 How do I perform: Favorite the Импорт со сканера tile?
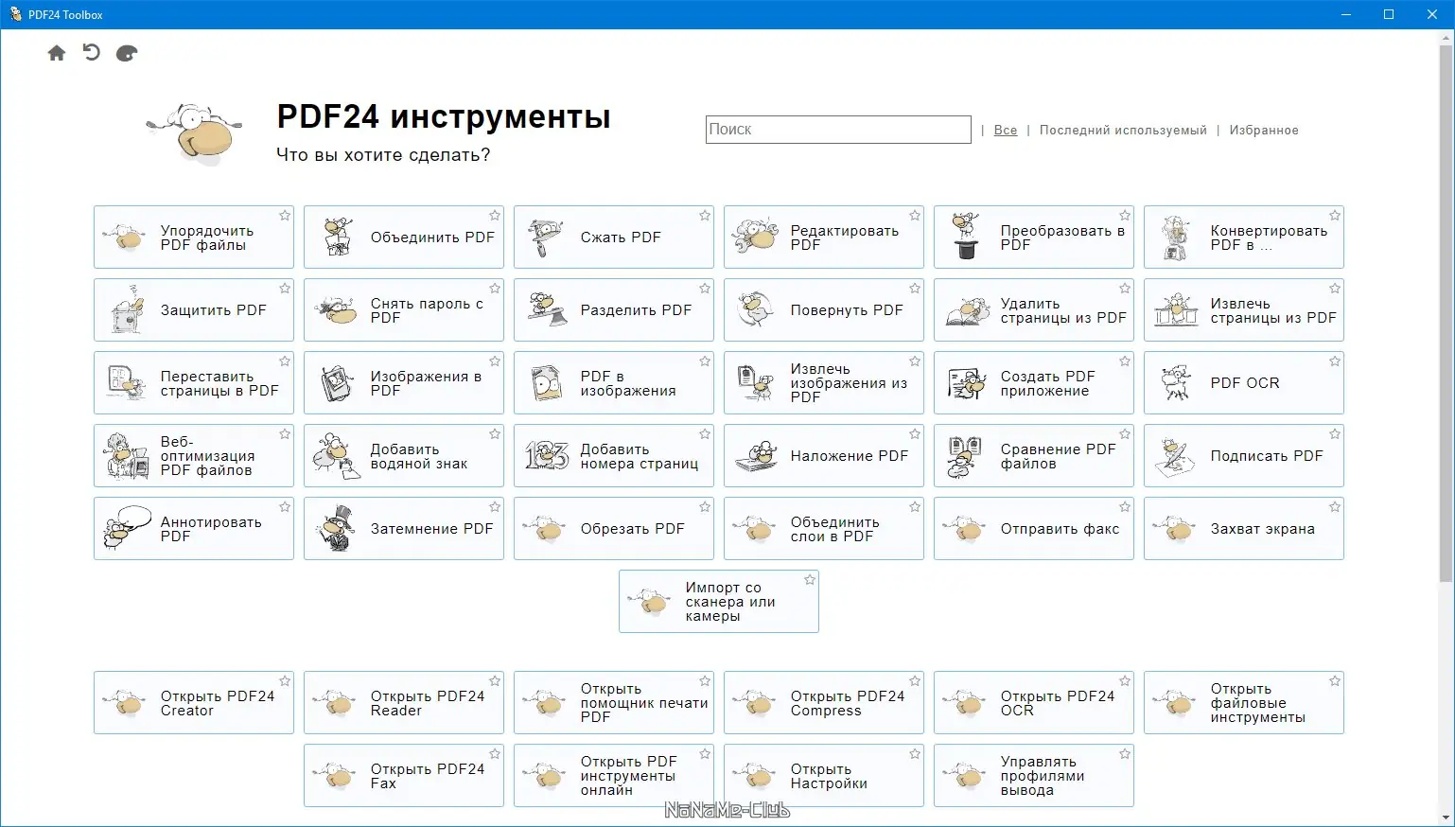click(810, 580)
